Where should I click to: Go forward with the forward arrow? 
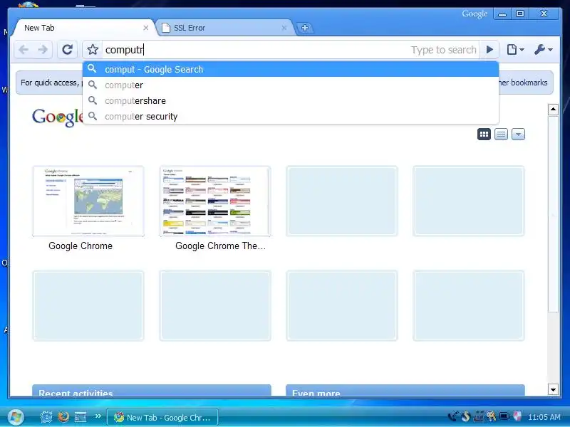point(43,49)
